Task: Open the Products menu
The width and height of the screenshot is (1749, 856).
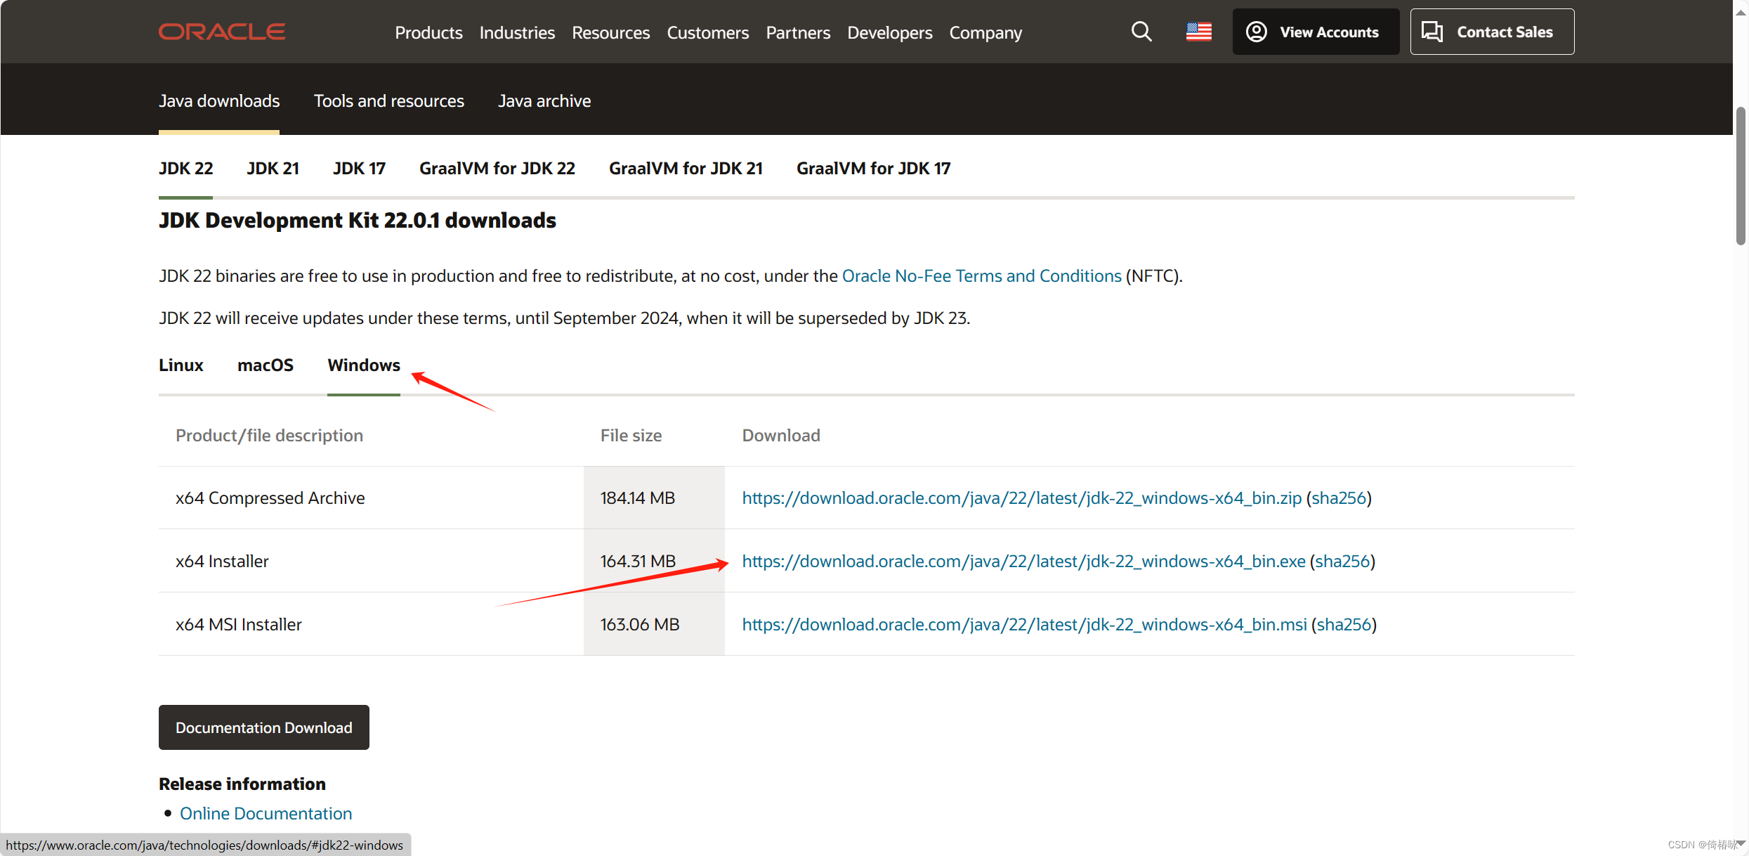Action: point(428,32)
